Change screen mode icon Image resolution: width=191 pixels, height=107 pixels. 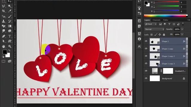[10, 61]
